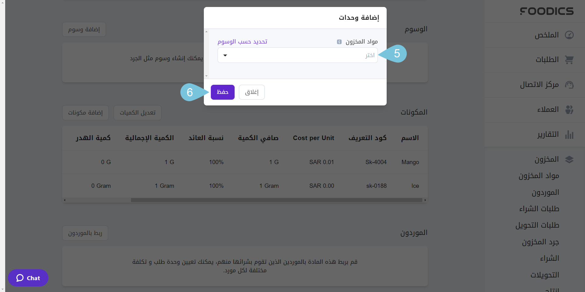Open the Chat bubble widget
585x292 pixels.
click(x=28, y=278)
